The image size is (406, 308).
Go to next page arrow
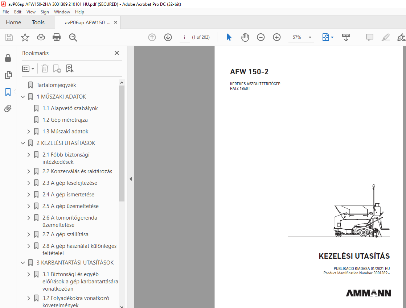[168, 37]
